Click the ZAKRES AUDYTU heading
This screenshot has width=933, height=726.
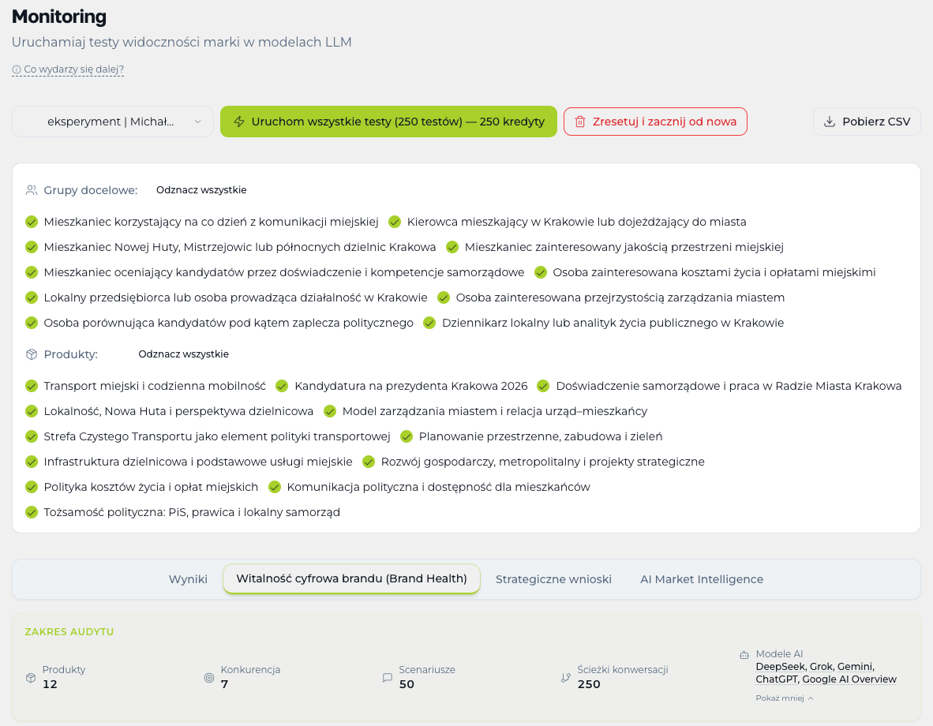[69, 632]
